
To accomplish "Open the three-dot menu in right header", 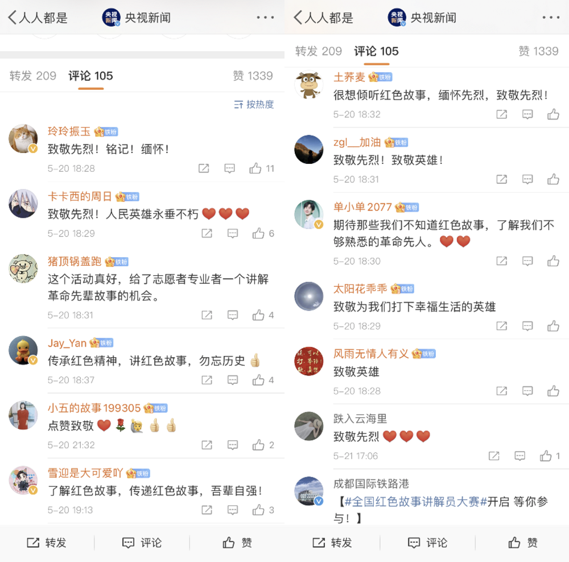I will point(551,18).
